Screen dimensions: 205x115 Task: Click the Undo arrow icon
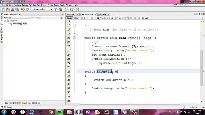pyautogui.click(x=23, y=9)
